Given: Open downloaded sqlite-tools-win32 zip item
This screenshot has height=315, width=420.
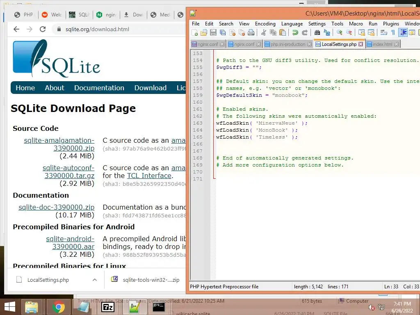Looking at the screenshot, I should pos(146,280).
